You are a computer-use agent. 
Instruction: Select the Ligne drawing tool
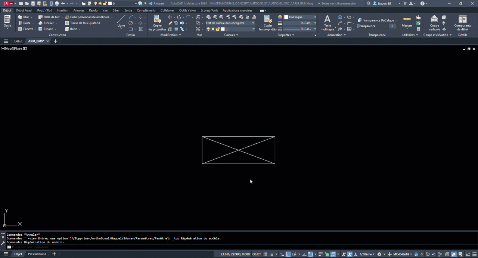[121, 22]
